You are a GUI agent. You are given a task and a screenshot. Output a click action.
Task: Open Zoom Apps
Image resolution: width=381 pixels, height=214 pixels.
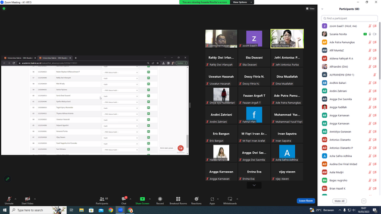tap(212, 200)
